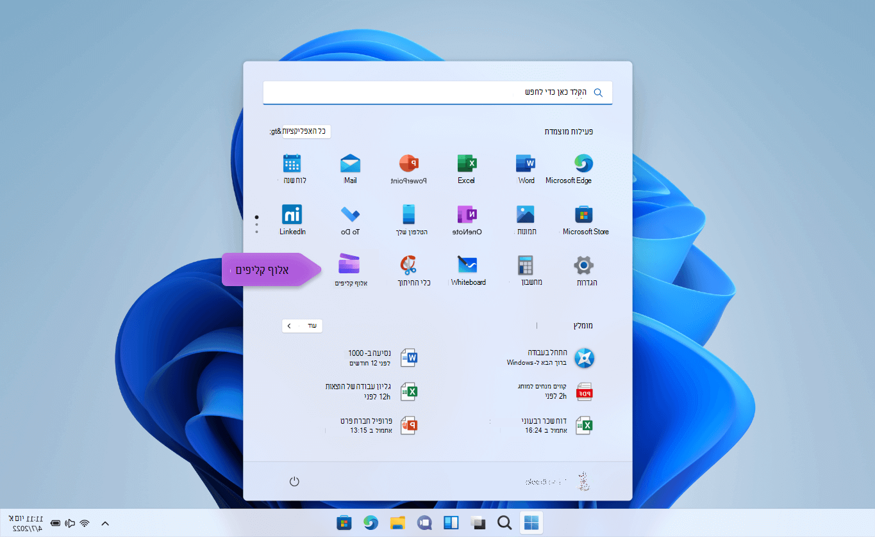Open Task View from the taskbar
This screenshot has width=875, height=537.
point(478,523)
